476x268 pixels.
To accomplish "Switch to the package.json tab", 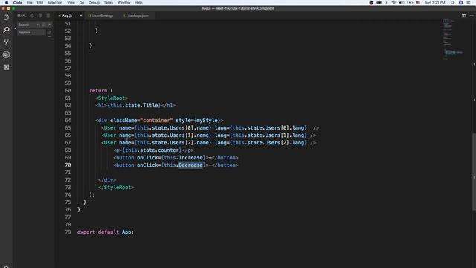I will [138, 16].
